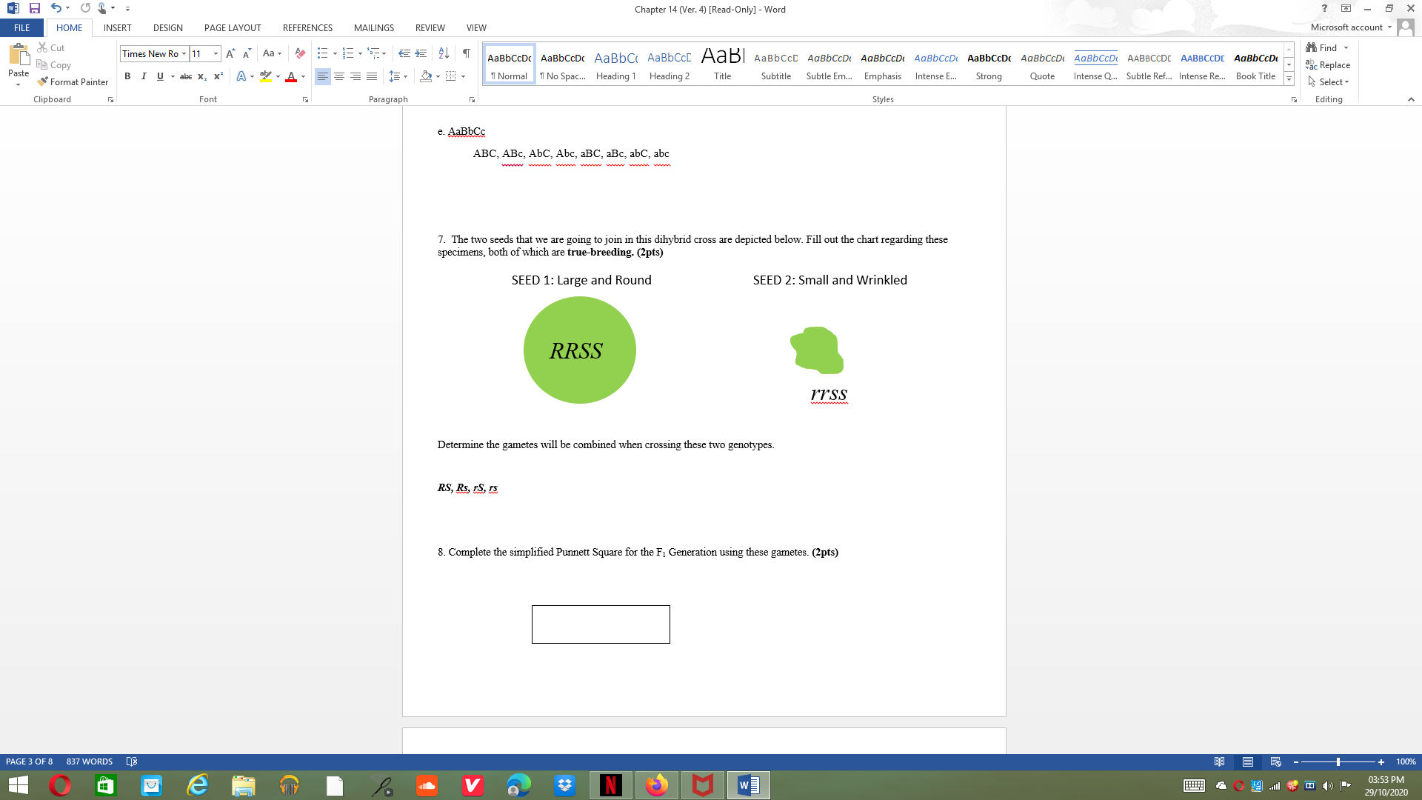1422x800 pixels.
Task: Toggle paragraph marks display
Action: click(466, 53)
